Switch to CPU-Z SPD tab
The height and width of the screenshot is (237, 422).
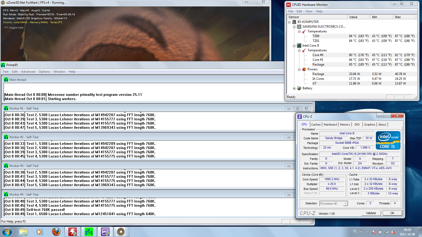[x=357, y=125]
